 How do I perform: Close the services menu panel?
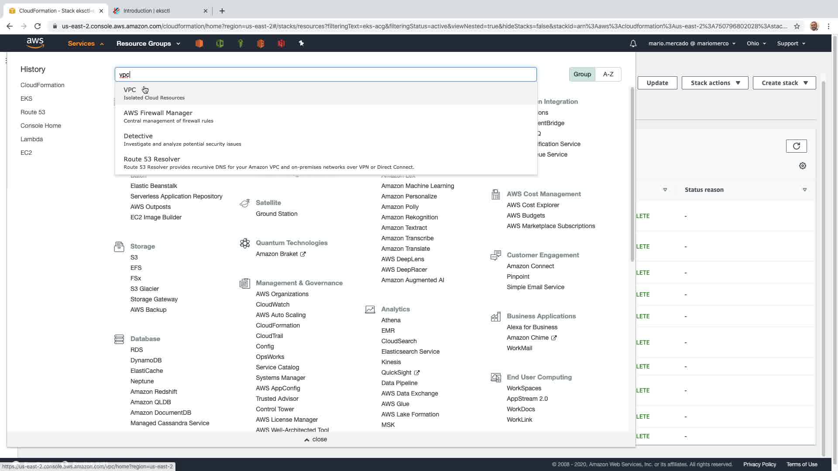[x=316, y=439]
